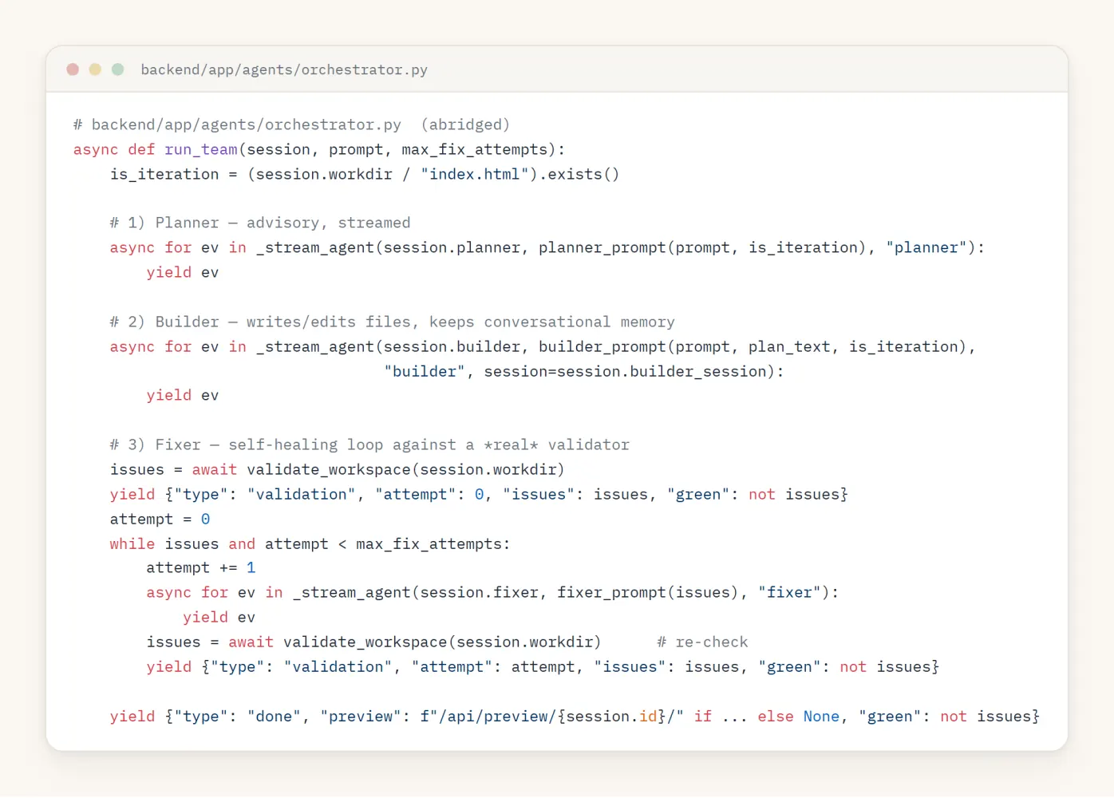Viewport: 1114px width, 798px height.
Task: Select the "index.html" string literal
Action: [475, 174]
